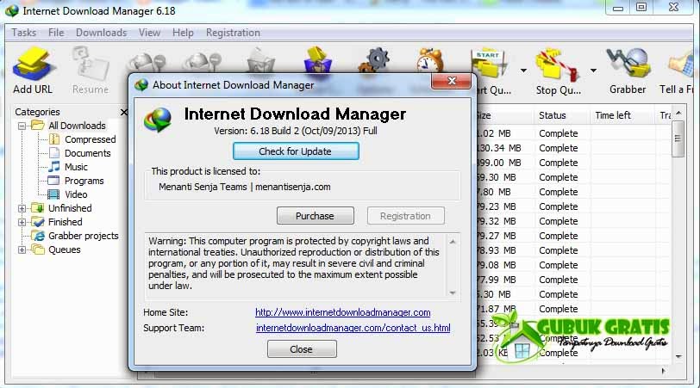Click the Programs category icon
Screen dimensions: 700x388
[x=53, y=181]
